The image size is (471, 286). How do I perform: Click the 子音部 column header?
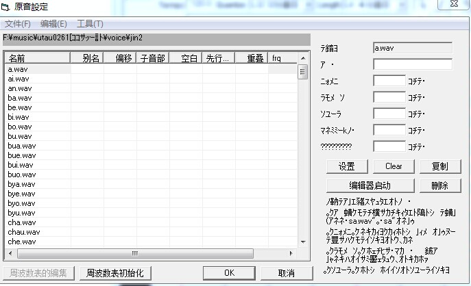153,58
